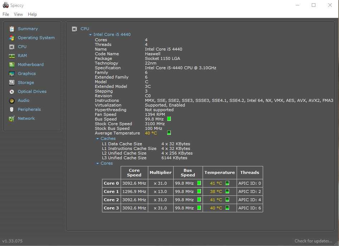Open the Graphics section
Screen dimensions: 339x246
click(27, 74)
